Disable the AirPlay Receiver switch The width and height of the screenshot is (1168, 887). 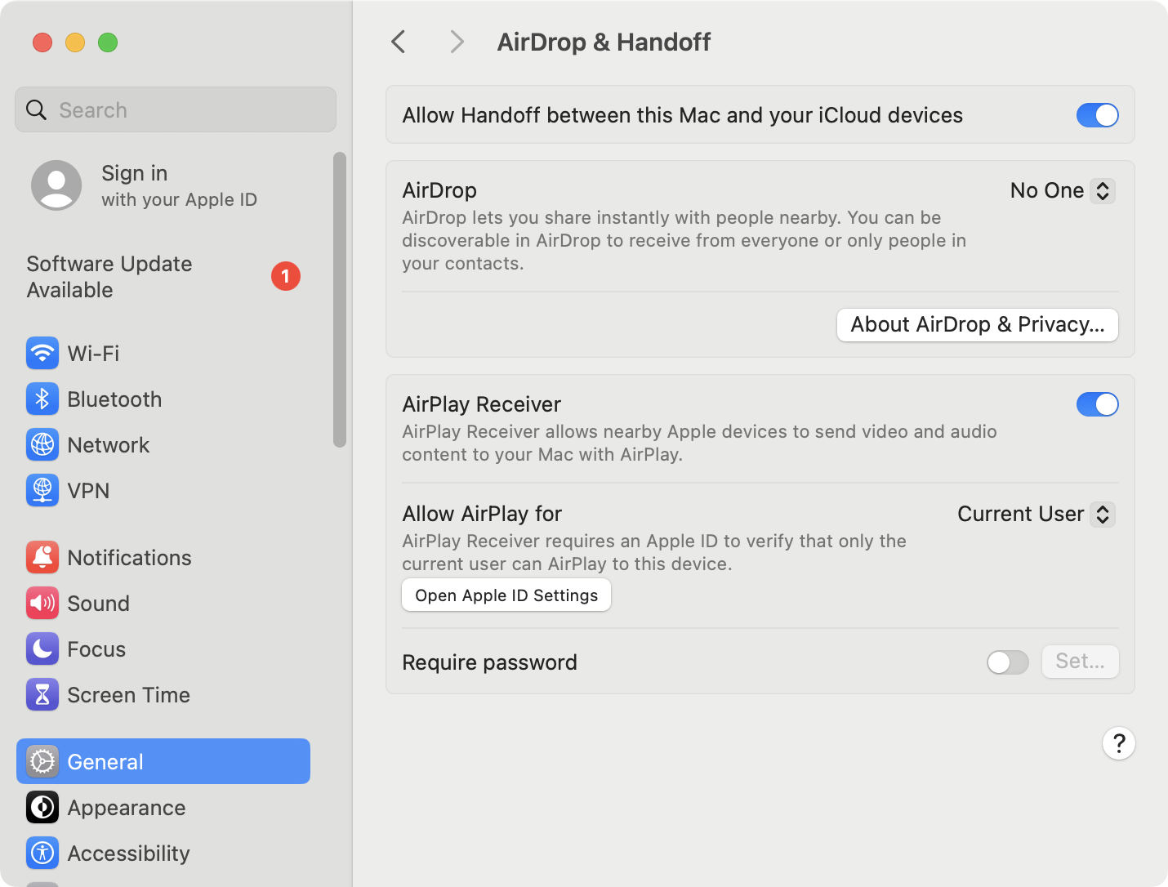point(1097,404)
